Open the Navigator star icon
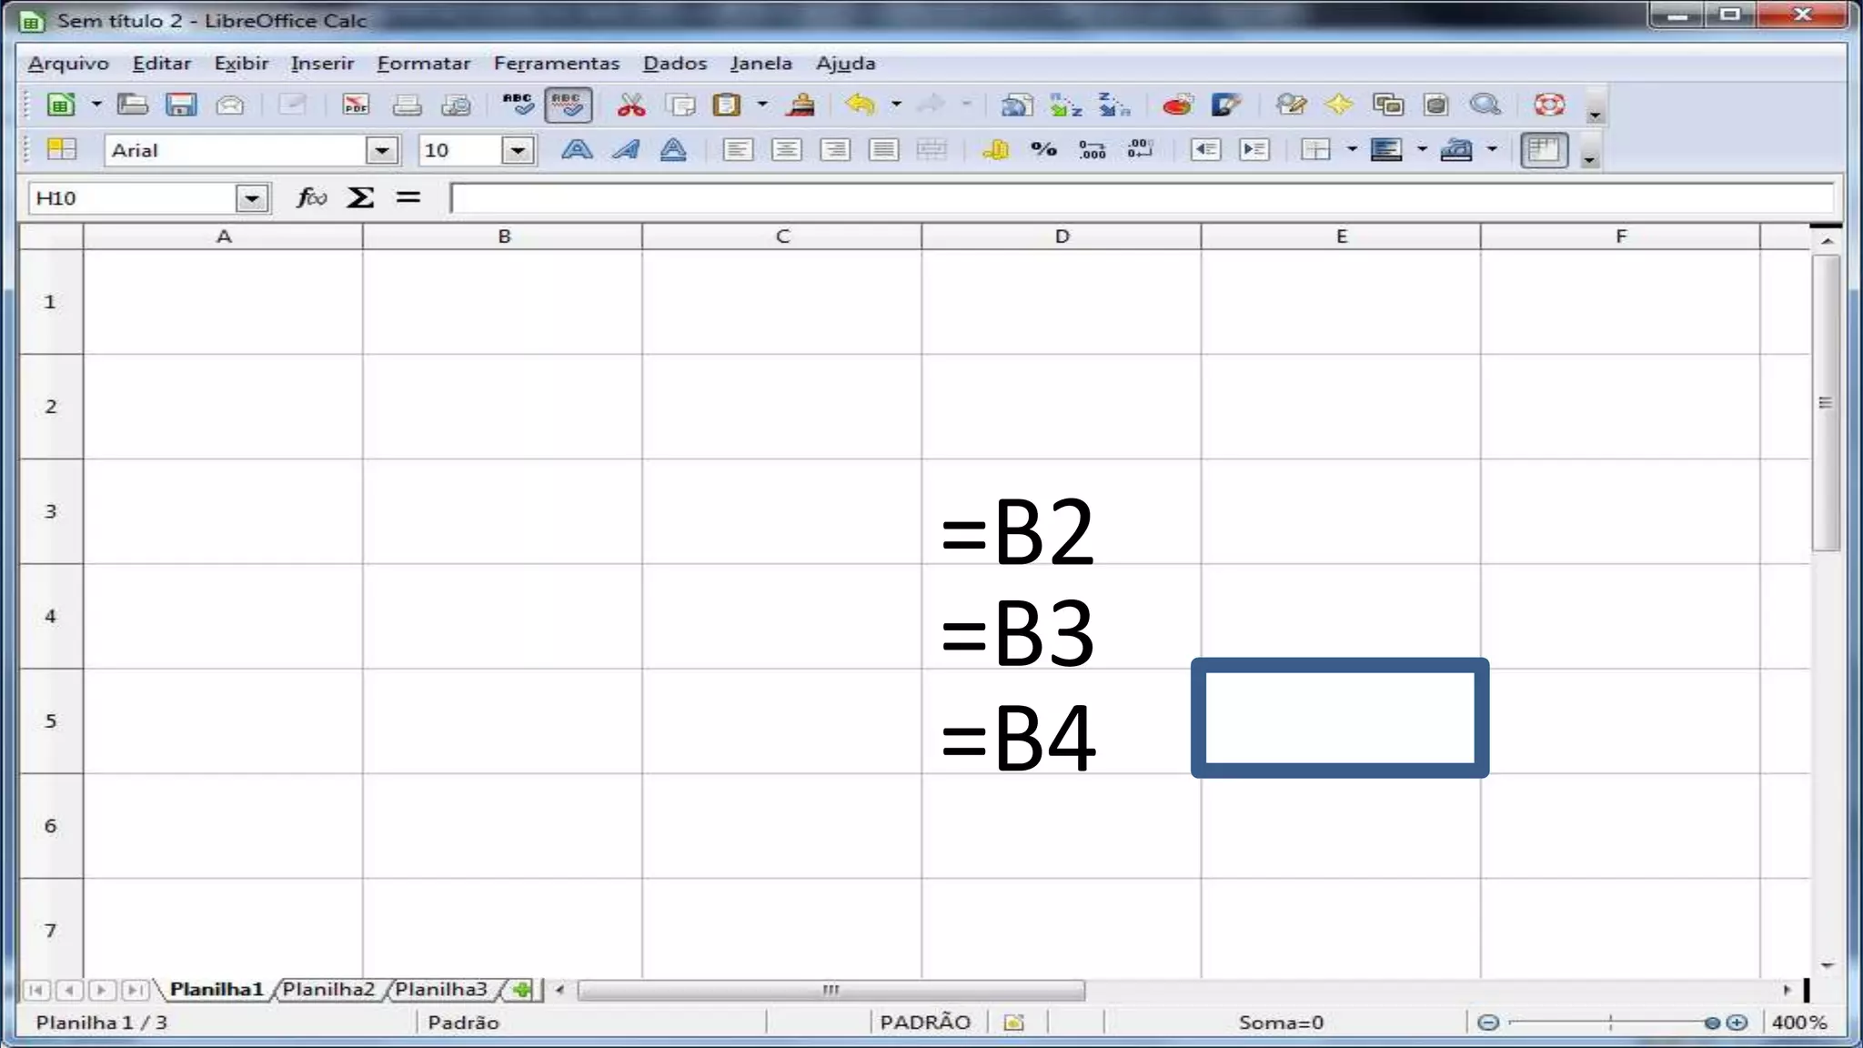 1339,105
